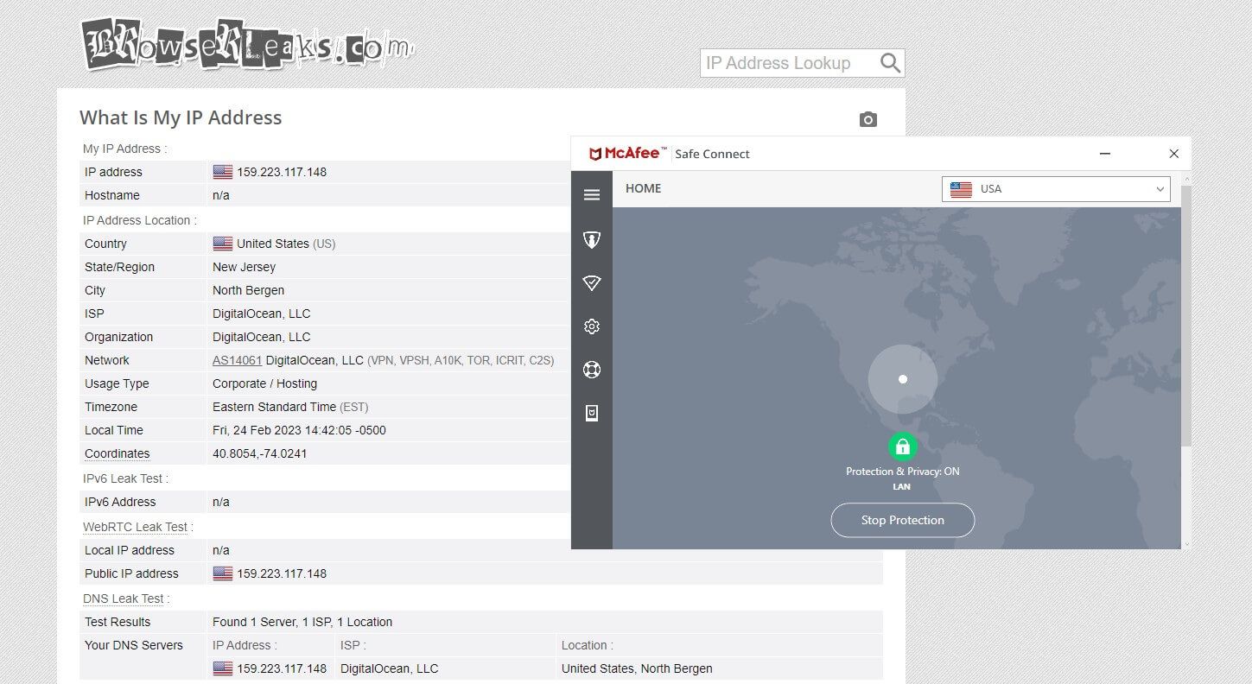The image size is (1252, 684).
Task: Click the green lock protection icon
Action: click(903, 446)
